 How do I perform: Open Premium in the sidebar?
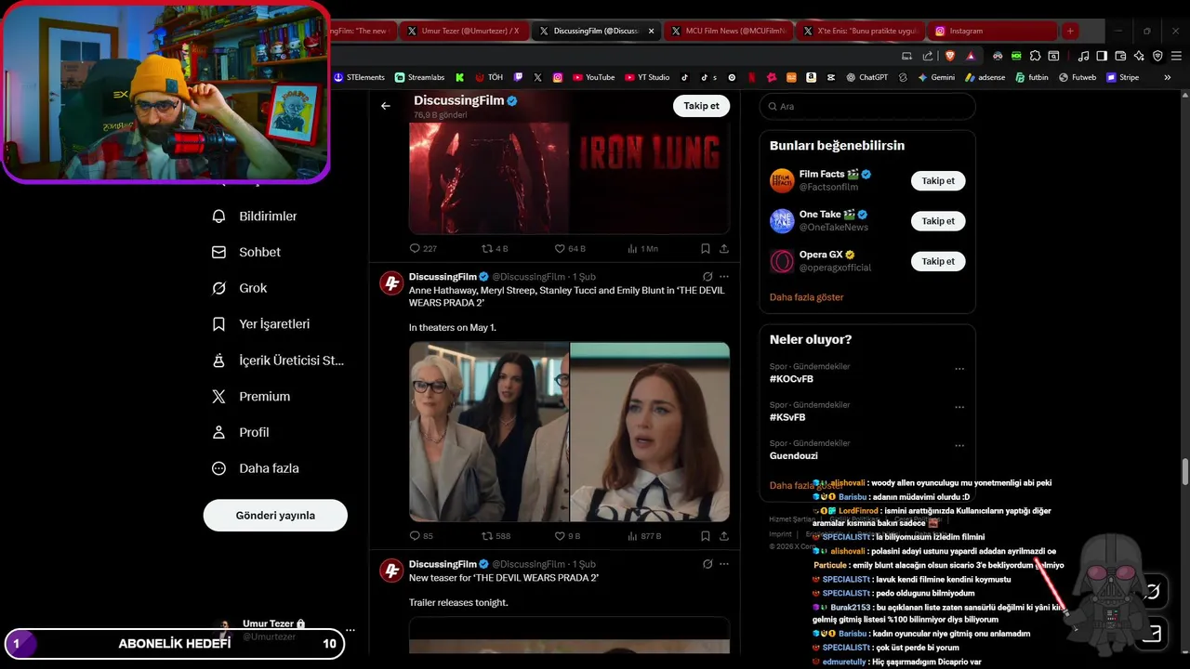pos(251,396)
